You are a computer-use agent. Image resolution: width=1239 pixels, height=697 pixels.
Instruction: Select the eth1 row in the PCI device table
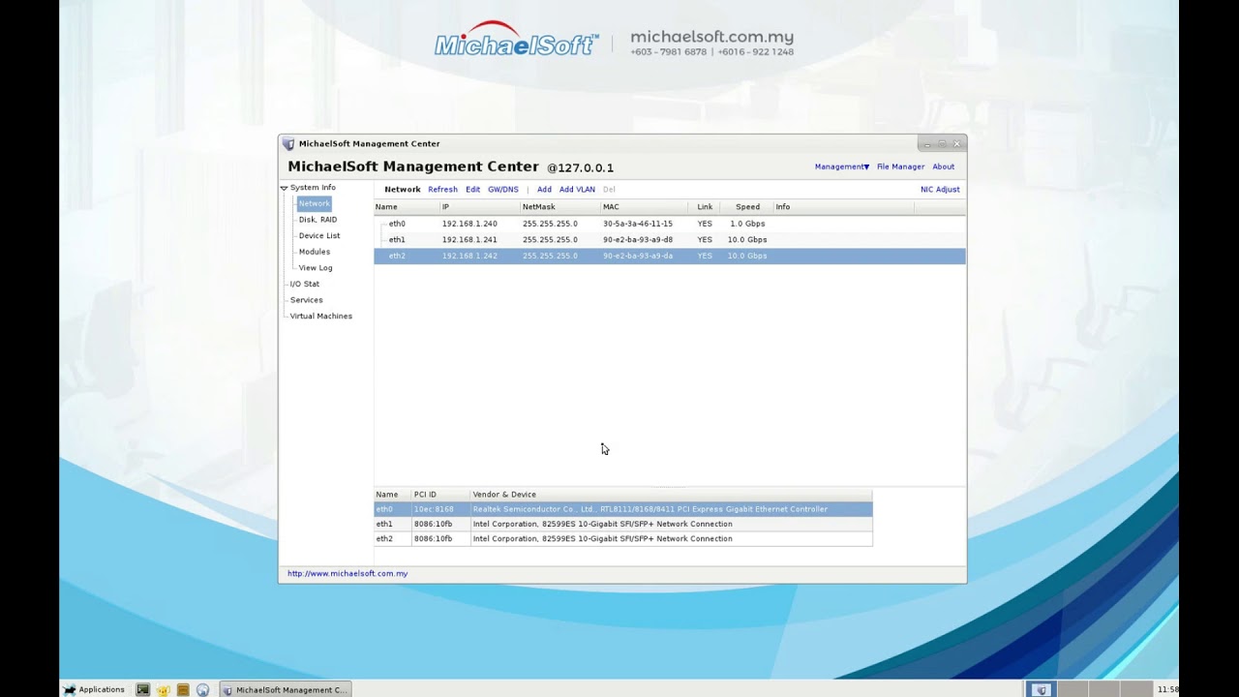click(623, 524)
